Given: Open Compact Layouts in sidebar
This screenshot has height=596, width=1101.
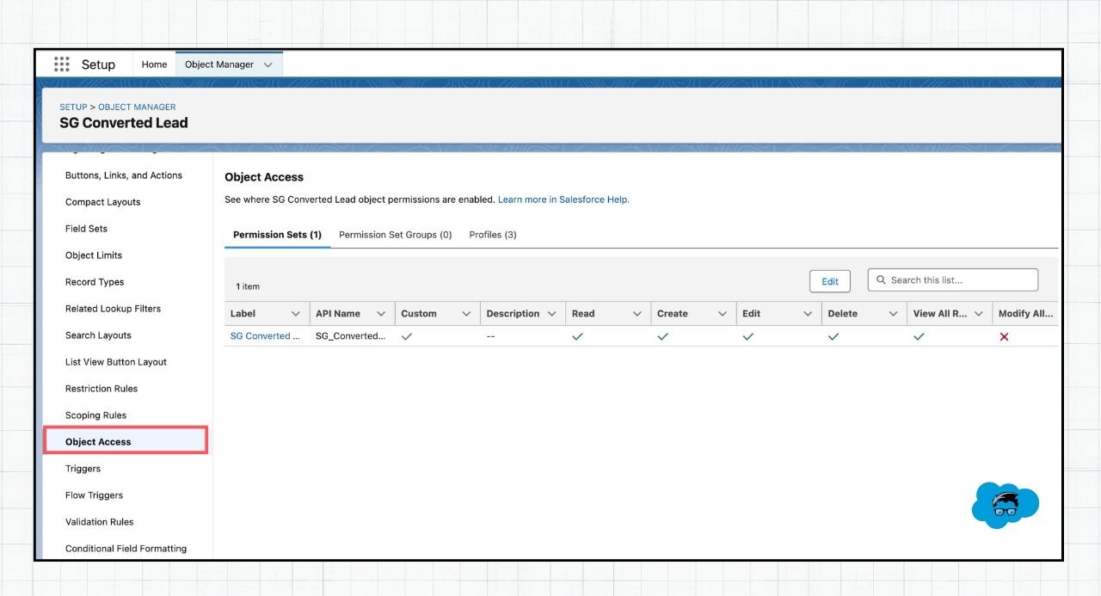Looking at the screenshot, I should coord(102,202).
